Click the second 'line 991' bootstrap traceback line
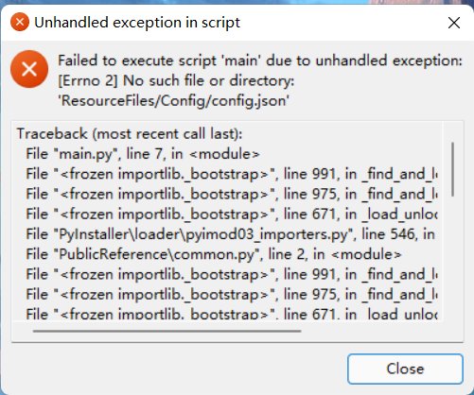The image size is (474, 395). (x=232, y=274)
